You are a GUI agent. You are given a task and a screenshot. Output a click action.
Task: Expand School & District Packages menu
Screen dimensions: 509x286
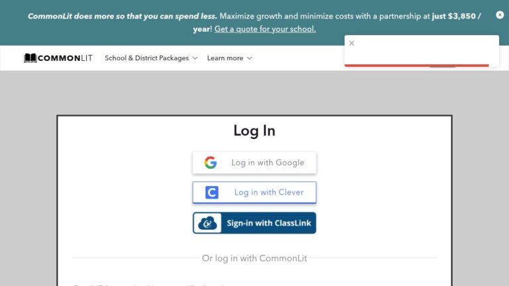[x=151, y=58]
